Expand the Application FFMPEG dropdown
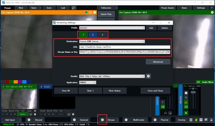 (x=87, y=83)
